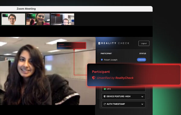
Task: Click the red Participant heading in callout
Action: click(x=101, y=72)
